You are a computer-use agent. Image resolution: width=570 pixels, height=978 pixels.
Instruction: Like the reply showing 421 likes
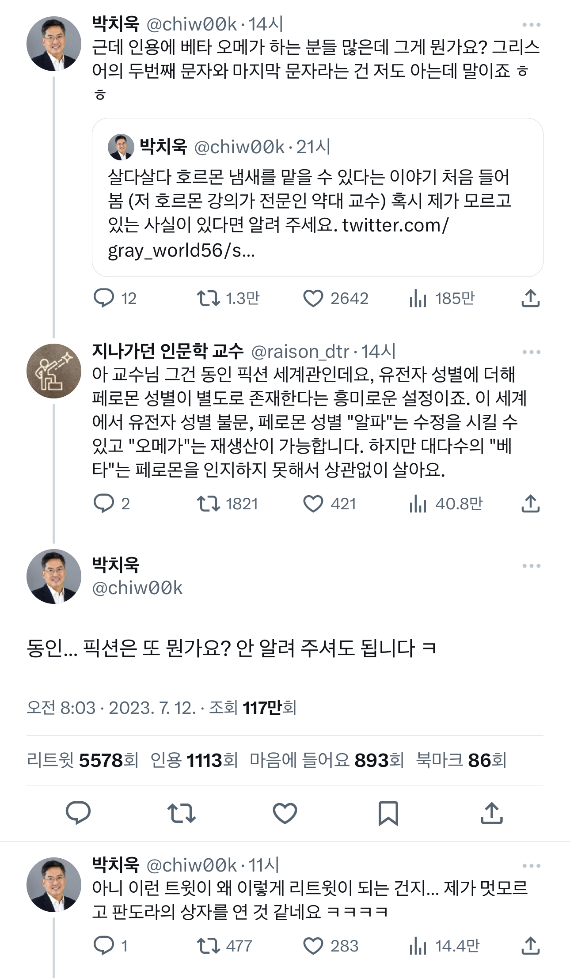coord(313,504)
